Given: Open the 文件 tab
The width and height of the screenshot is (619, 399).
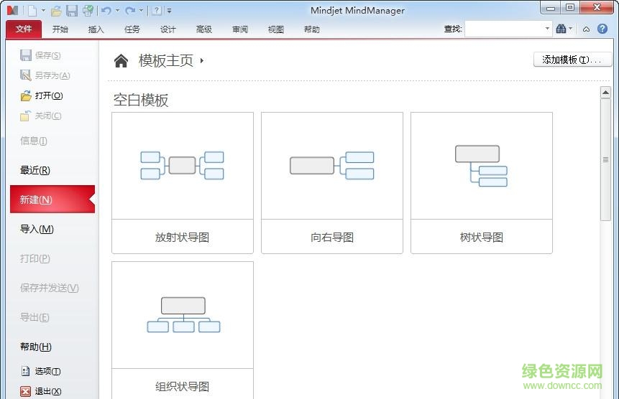Looking at the screenshot, I should 24,29.
